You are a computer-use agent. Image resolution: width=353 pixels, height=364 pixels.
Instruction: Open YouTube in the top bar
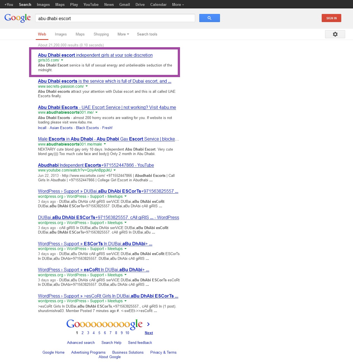click(x=91, y=4)
